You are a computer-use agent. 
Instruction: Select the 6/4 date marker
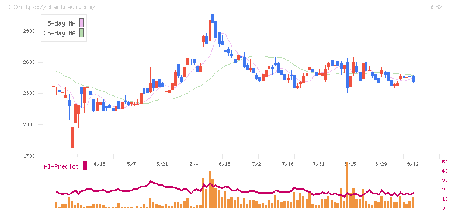(x=194, y=164)
